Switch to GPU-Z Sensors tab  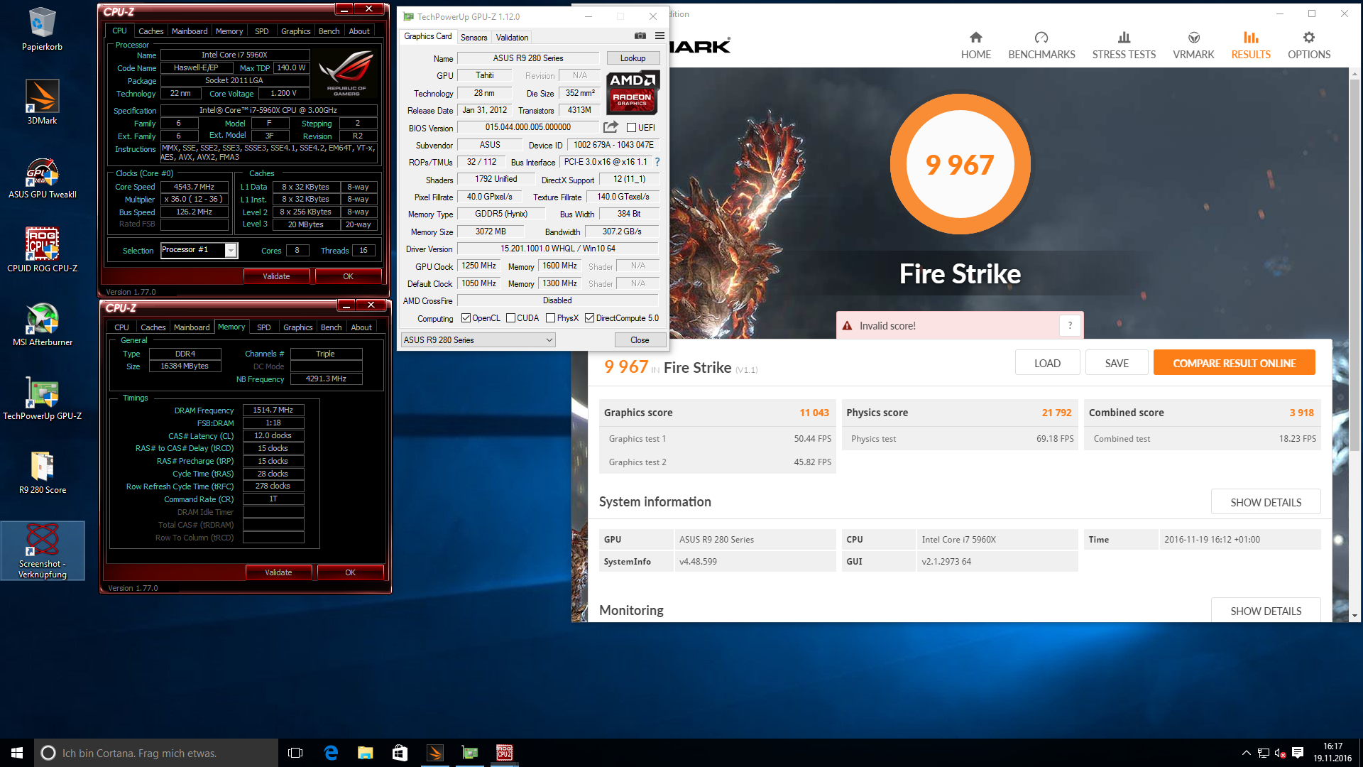474,37
